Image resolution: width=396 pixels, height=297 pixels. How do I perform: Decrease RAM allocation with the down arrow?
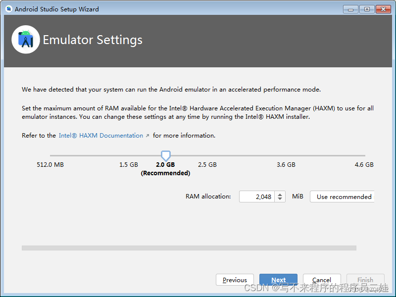(280, 199)
